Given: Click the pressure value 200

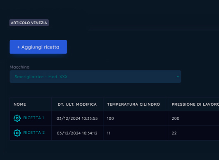Looking at the screenshot, I should tap(176, 118).
